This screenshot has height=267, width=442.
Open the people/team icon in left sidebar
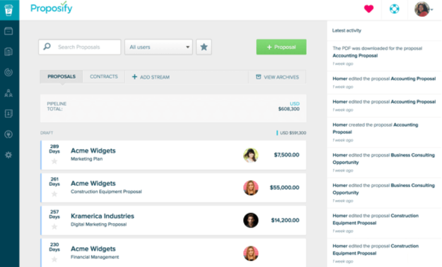(8, 93)
